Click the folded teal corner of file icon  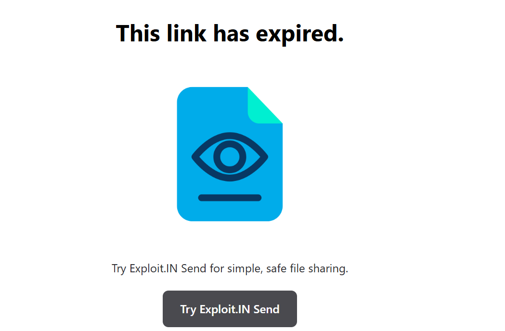point(265,105)
